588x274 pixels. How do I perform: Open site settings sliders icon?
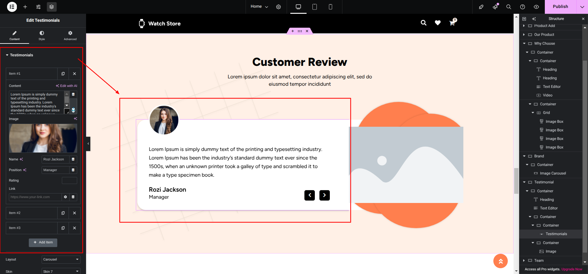point(38,7)
